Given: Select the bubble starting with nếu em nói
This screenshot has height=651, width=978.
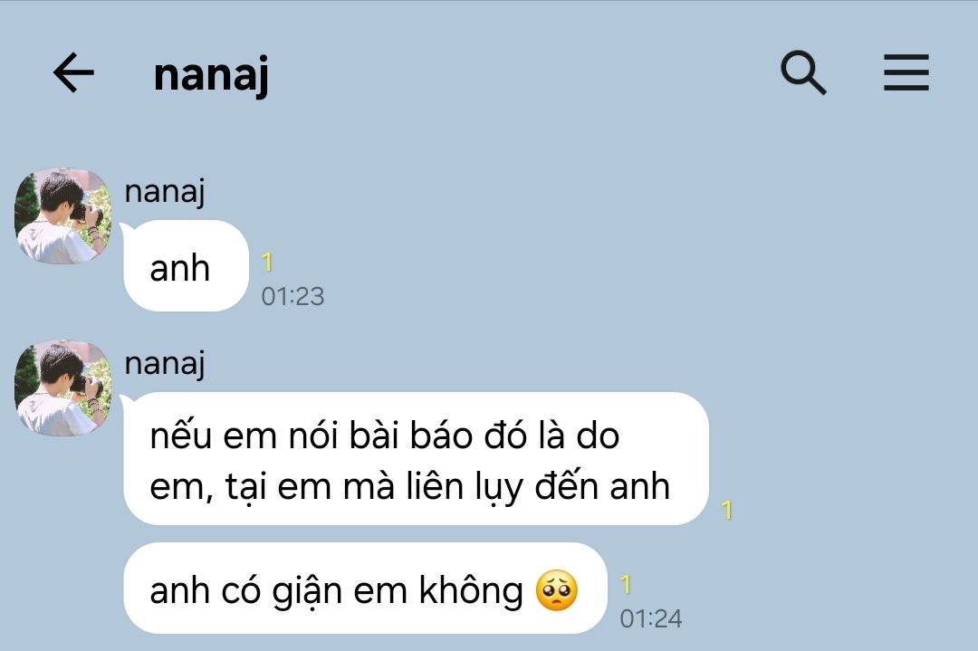Looking at the screenshot, I should [416, 458].
